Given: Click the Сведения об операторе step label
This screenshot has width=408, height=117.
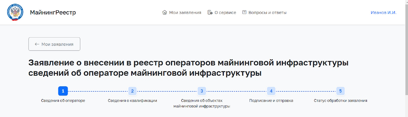Looking at the screenshot, I should pos(63,101).
